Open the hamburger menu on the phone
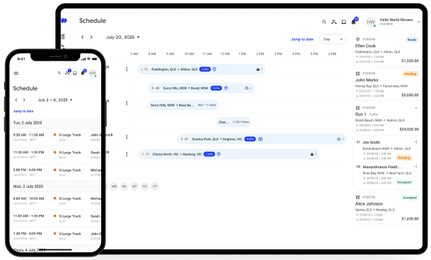The height and width of the screenshot is (260, 431). coord(16,73)
